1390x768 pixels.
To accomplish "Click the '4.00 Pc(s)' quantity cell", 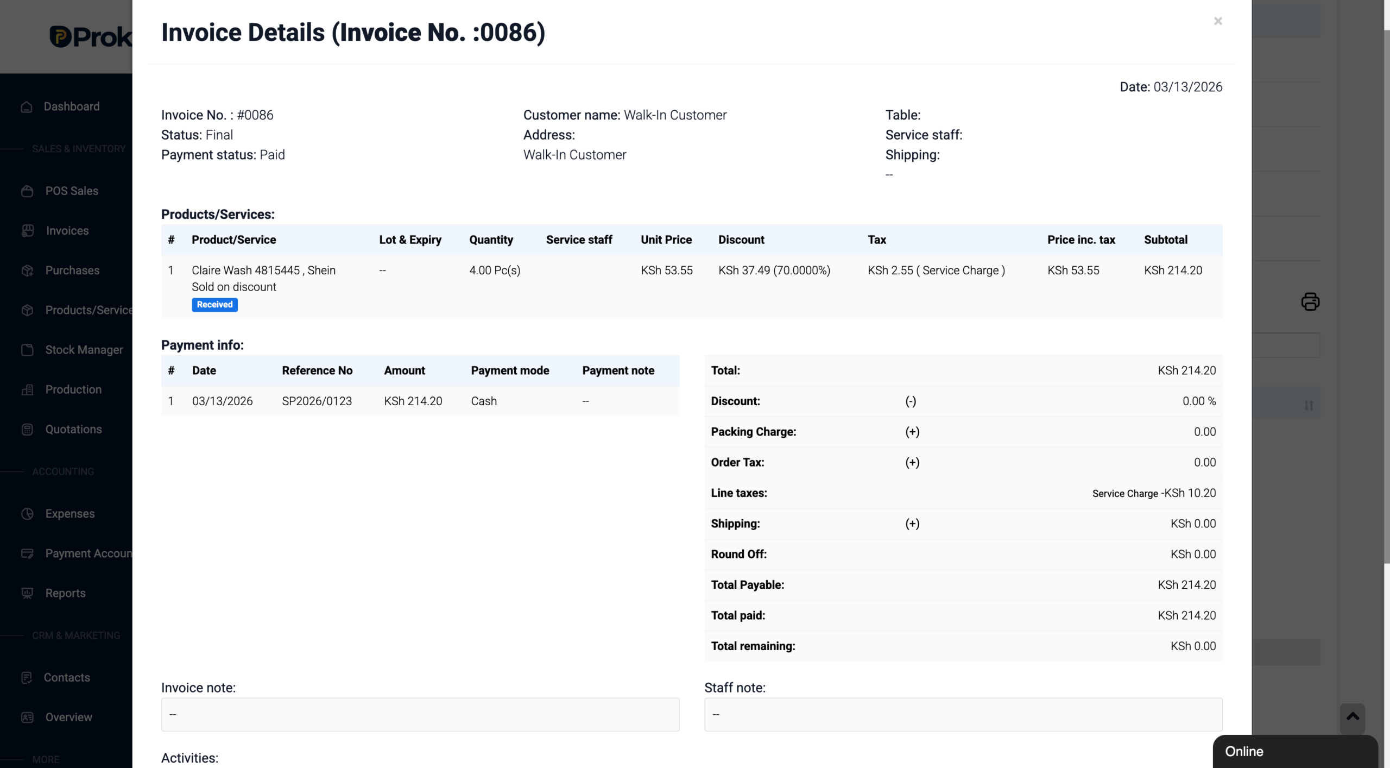I will point(495,270).
